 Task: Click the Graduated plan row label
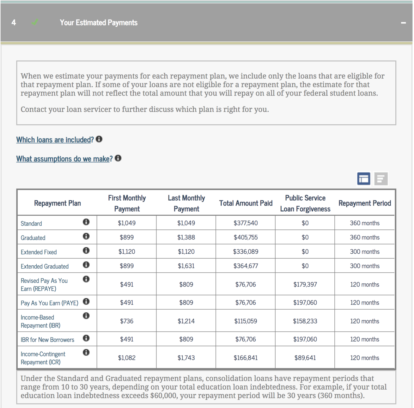point(33,238)
